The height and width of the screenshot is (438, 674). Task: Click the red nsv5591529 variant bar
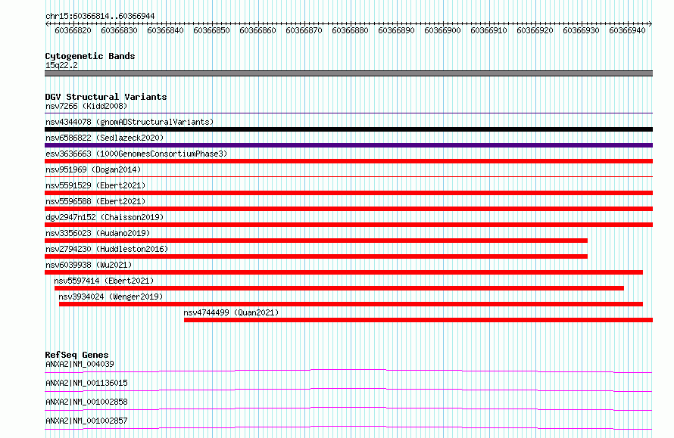click(x=348, y=193)
